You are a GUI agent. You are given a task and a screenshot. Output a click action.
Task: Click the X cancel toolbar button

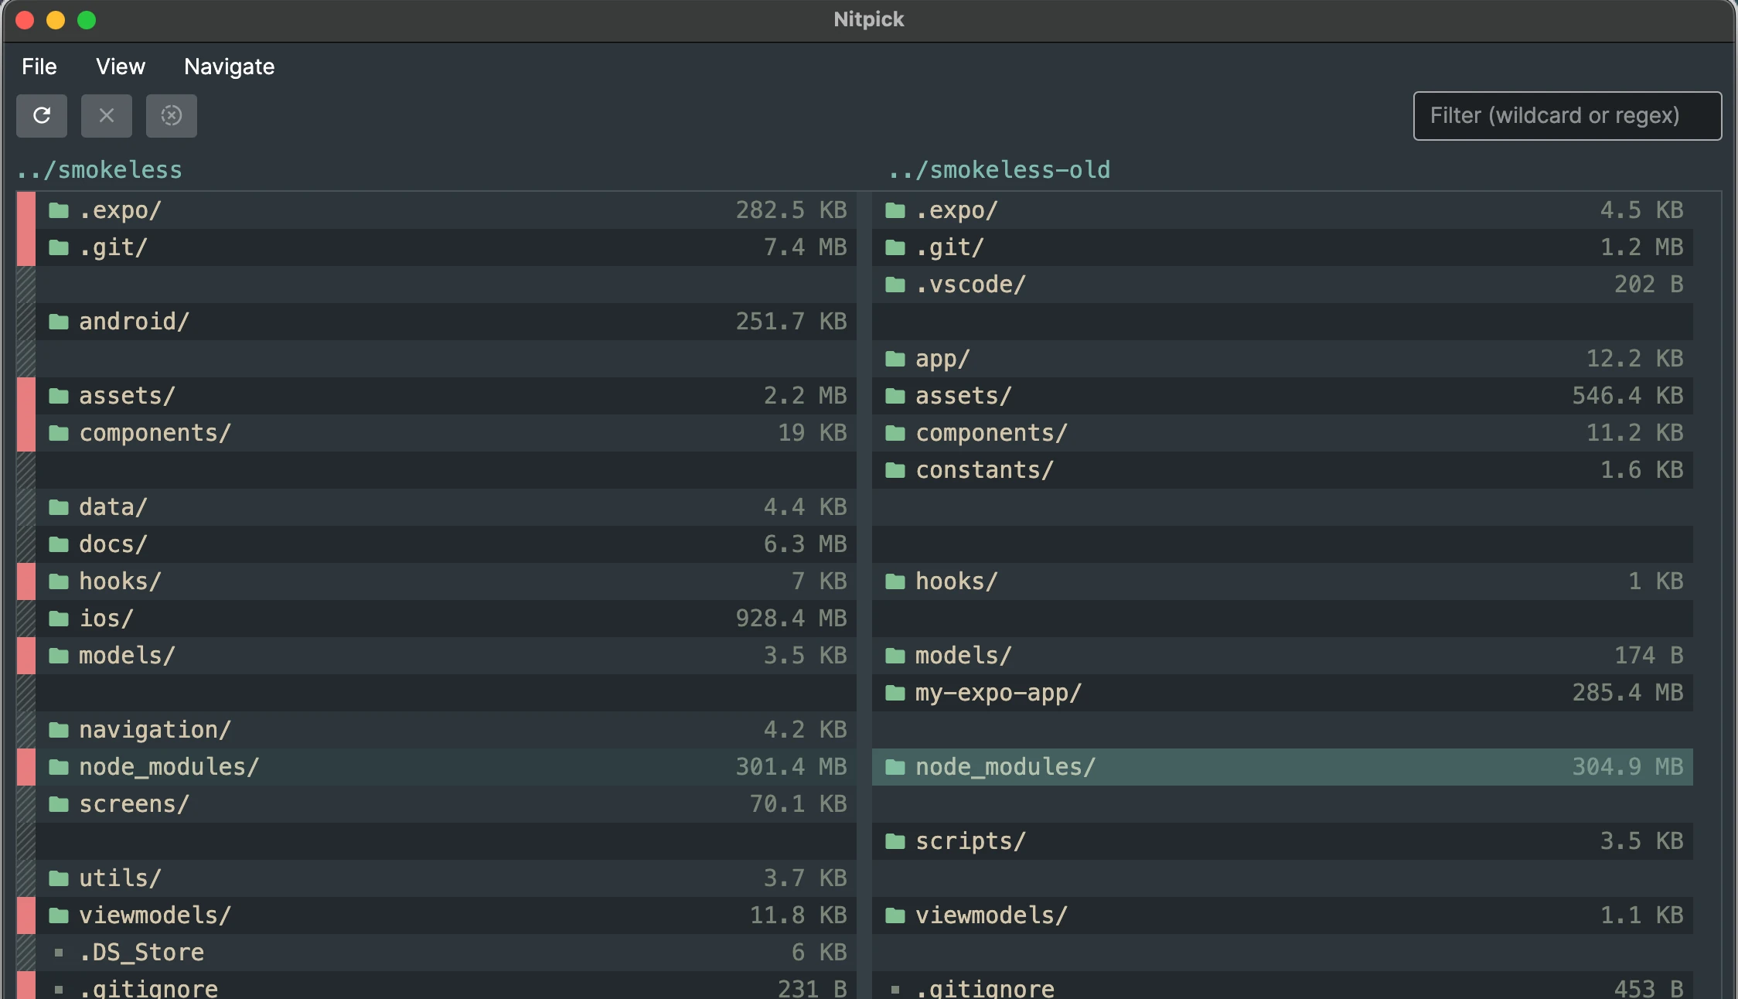107,116
